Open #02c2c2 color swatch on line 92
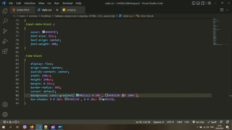 click(x=77, y=95)
